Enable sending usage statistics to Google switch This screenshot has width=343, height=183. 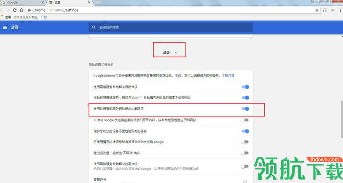[245, 142]
